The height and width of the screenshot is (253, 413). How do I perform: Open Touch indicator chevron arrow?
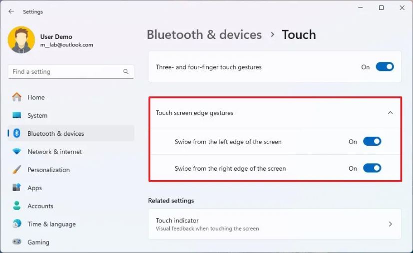pos(391,224)
